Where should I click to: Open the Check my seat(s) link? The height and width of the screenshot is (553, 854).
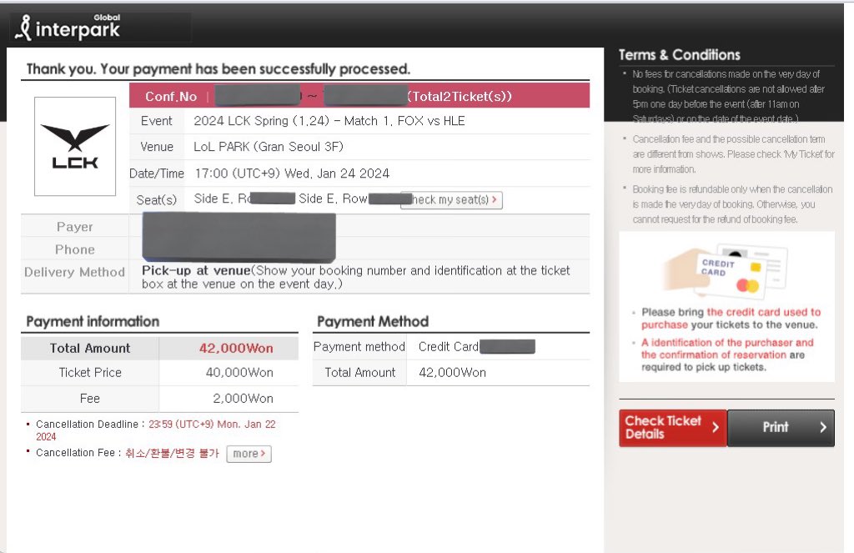click(451, 200)
